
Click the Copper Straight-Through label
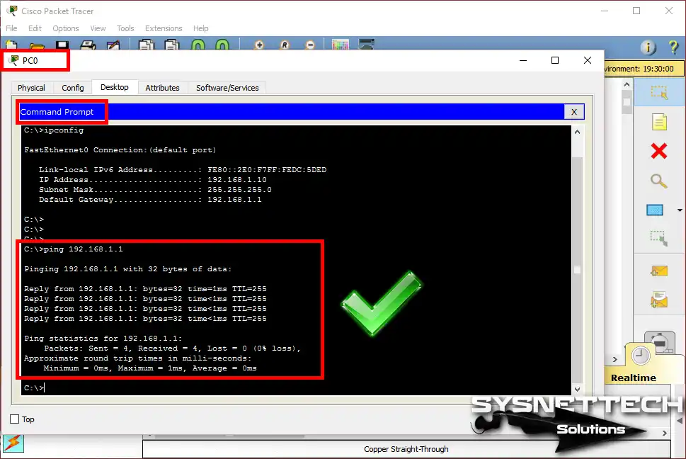click(x=406, y=449)
